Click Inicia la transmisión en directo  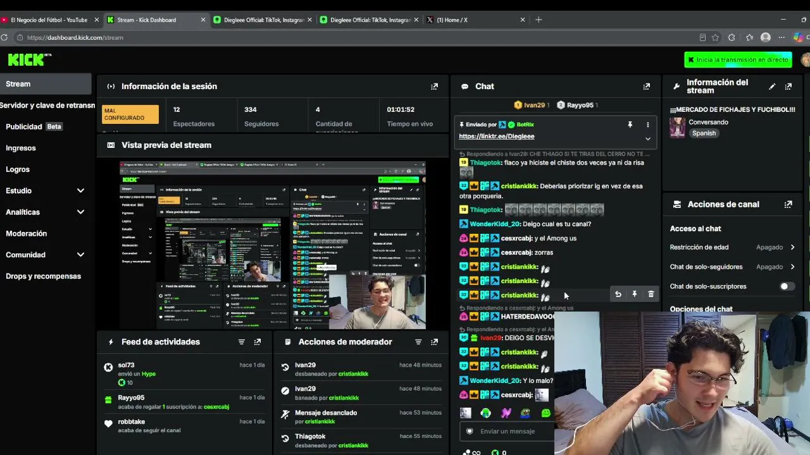point(738,59)
